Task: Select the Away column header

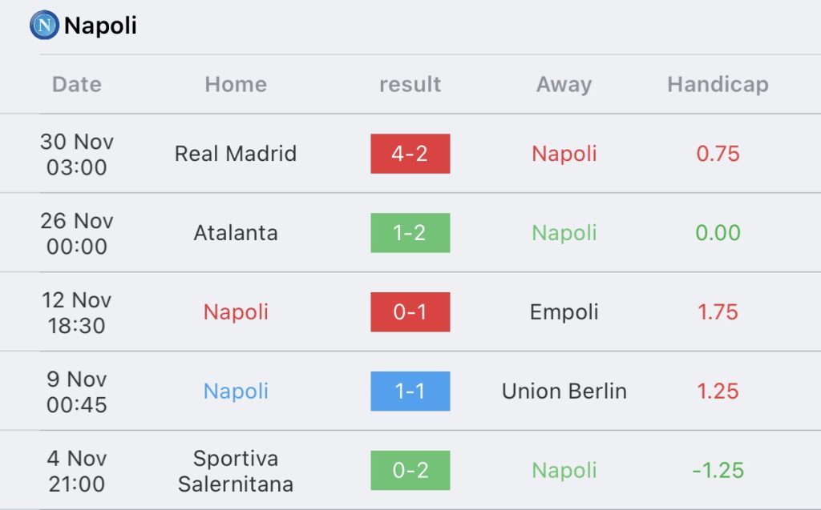Action: 564,85
